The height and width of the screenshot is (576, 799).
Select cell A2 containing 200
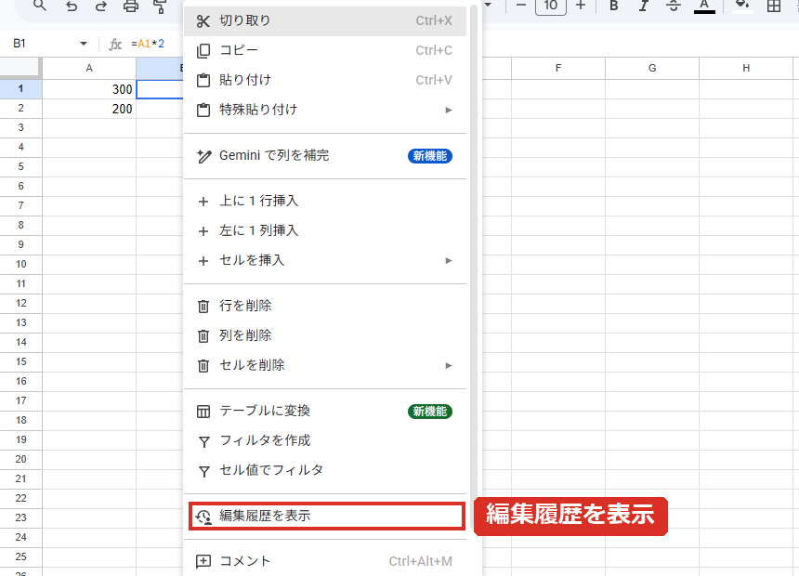pos(89,109)
